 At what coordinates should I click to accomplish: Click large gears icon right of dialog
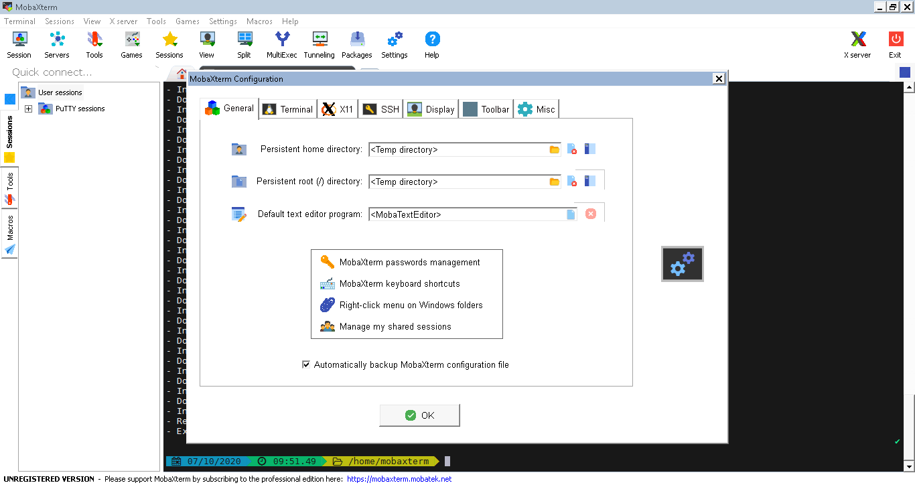click(x=683, y=264)
